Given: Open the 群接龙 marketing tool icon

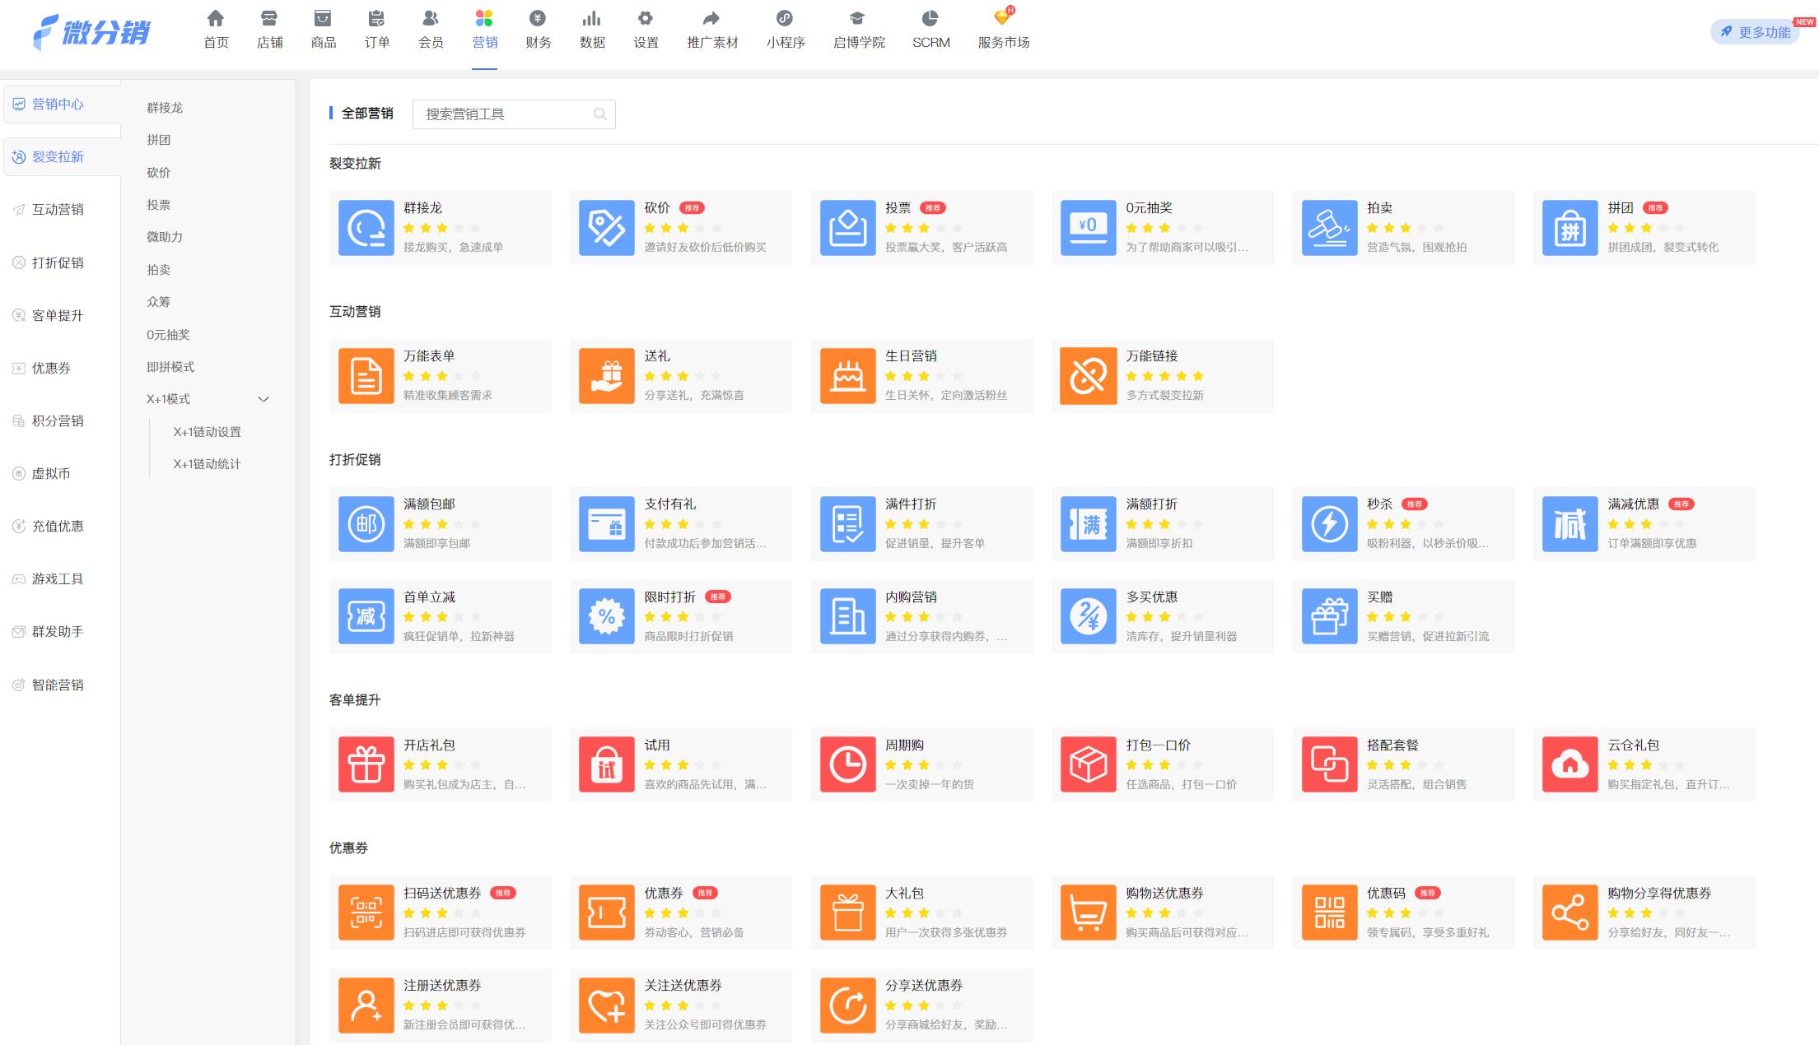Looking at the screenshot, I should click(366, 228).
